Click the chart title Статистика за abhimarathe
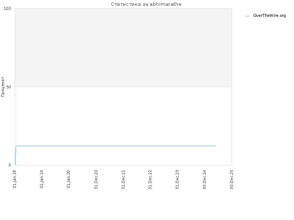The height and width of the screenshot is (220, 294). point(146,4)
